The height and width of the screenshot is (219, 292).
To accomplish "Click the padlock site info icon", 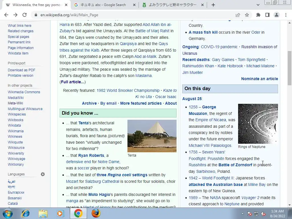I will pos(36,15).
